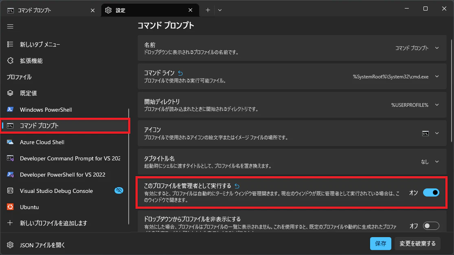The image size is (454, 255).
Task: Click the Ubuntu logo icon
Action: tap(10, 207)
